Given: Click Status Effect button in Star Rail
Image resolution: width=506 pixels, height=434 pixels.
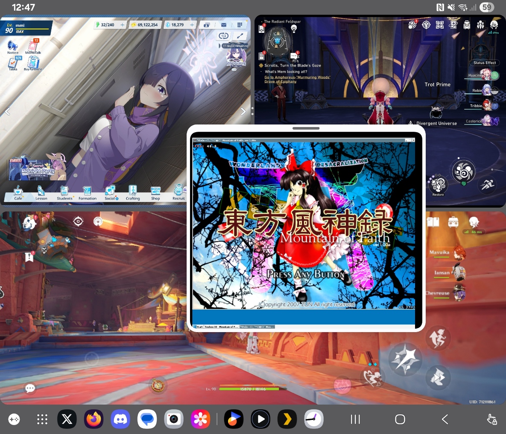Looking at the screenshot, I should [x=484, y=63].
